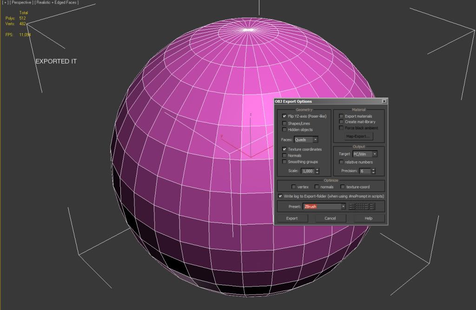Open the Target dropdown showing PC/Win
Viewport: 476px width, 310px height.
(375, 154)
